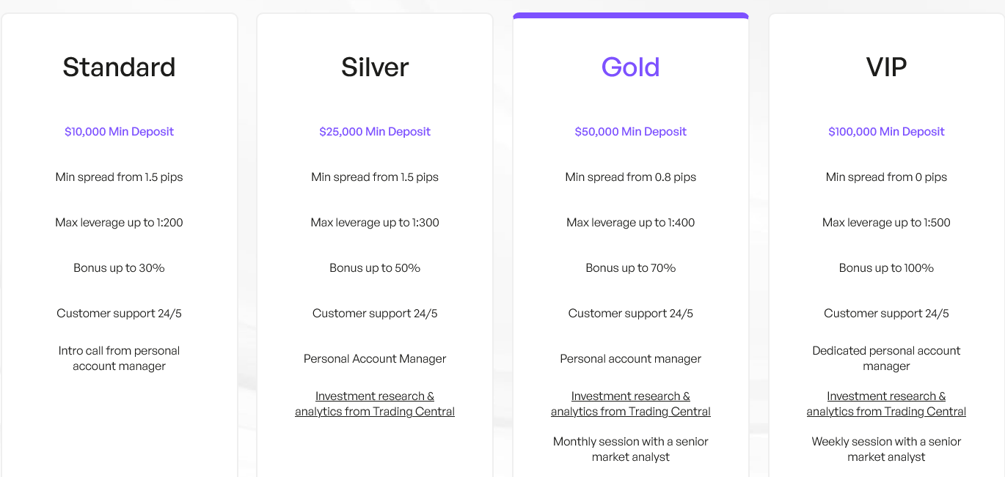Select the Silver account heading

coord(375,67)
